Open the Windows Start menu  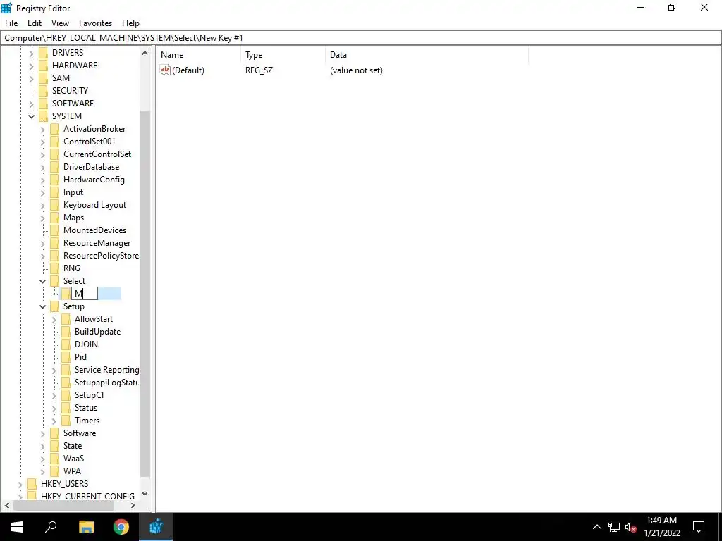[x=17, y=527]
